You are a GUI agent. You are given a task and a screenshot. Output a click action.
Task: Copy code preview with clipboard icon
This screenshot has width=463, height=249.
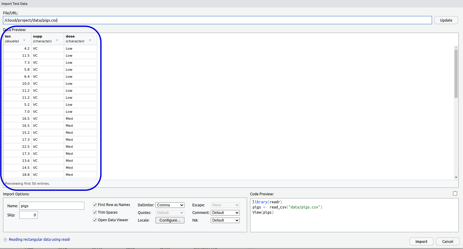pos(455,193)
